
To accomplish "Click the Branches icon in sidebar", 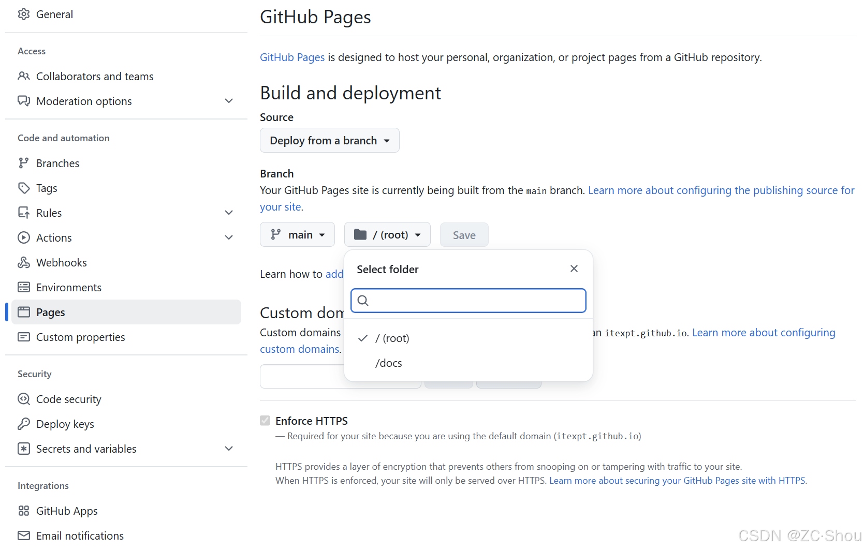I will tap(24, 163).
